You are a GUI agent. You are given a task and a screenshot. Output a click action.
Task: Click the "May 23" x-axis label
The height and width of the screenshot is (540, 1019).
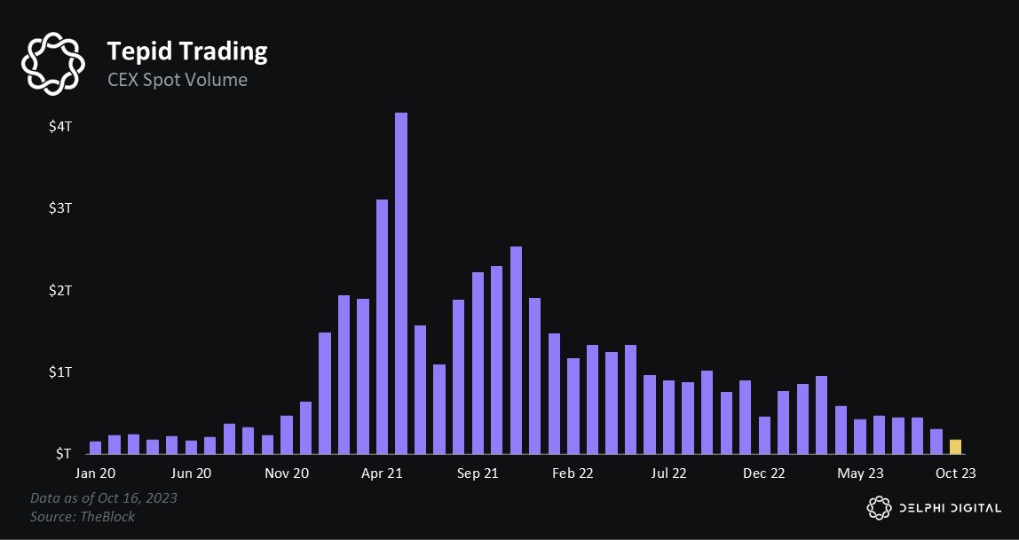point(860,473)
